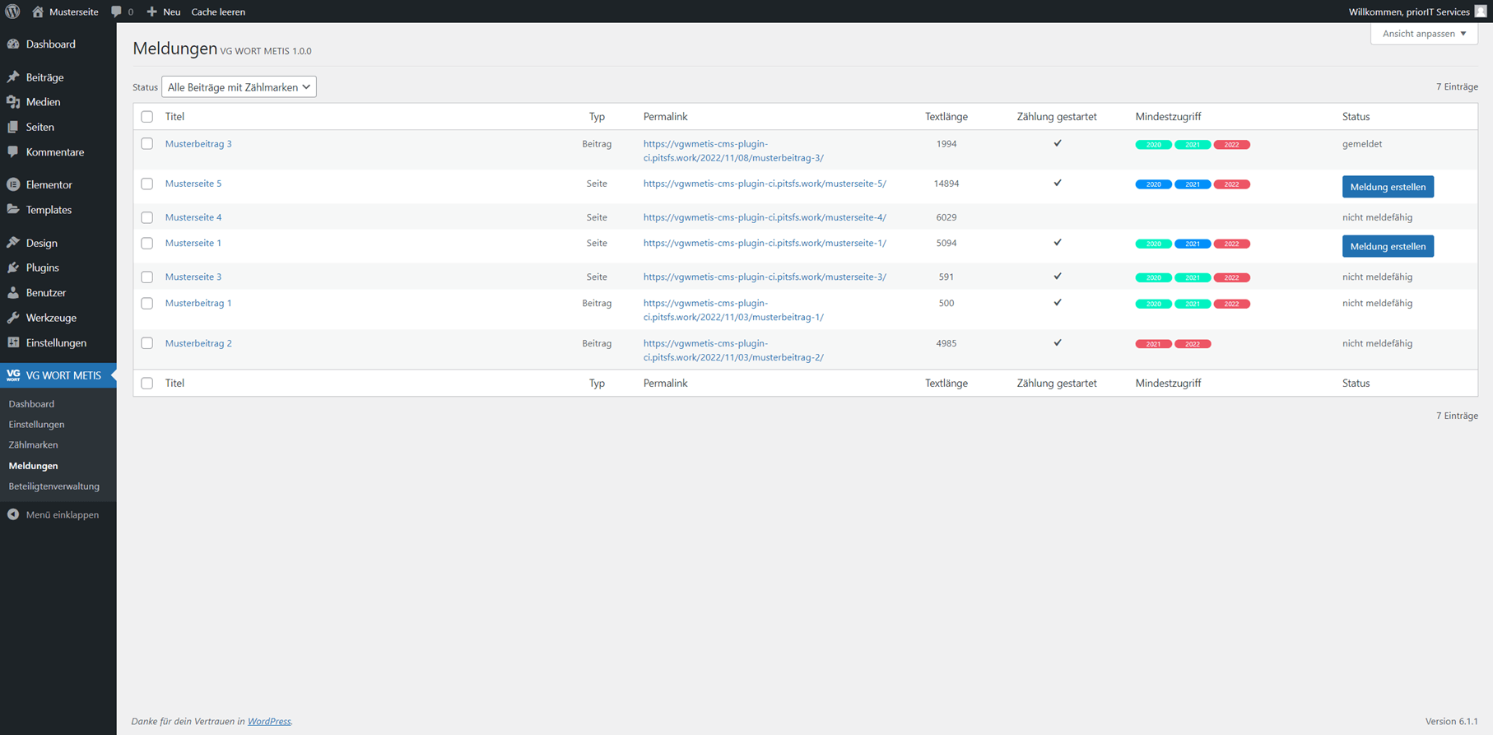This screenshot has height=735, width=1493.
Task: Check the box for Musterbeitrag 3
Action: pyautogui.click(x=147, y=144)
